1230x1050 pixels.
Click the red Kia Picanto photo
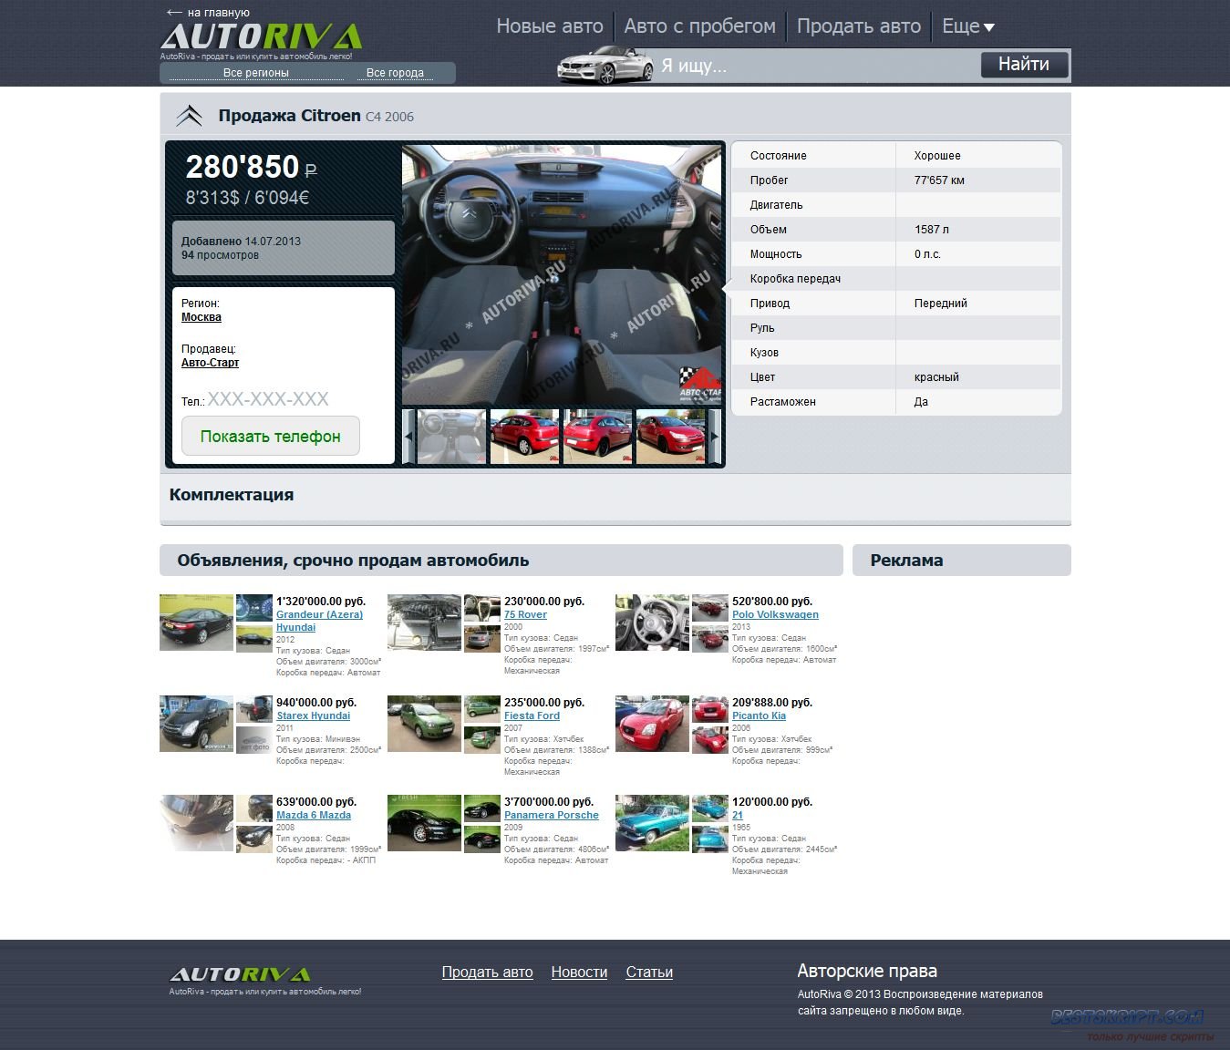coord(652,724)
